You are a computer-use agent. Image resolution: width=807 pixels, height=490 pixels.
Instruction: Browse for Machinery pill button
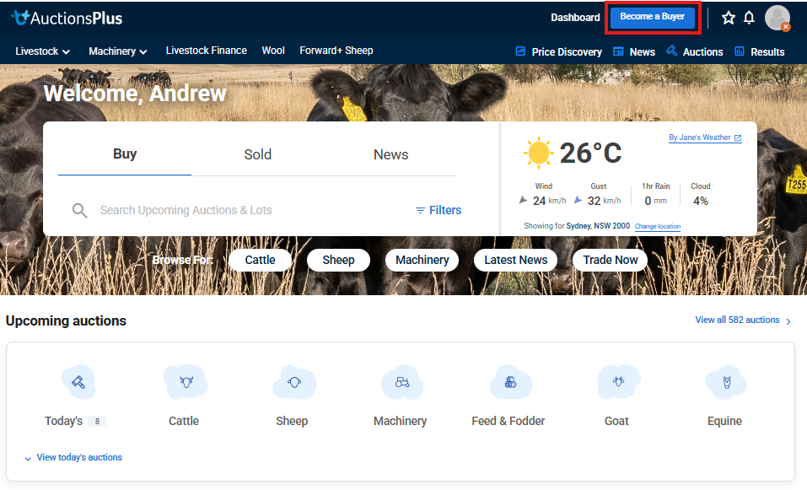pyautogui.click(x=422, y=260)
